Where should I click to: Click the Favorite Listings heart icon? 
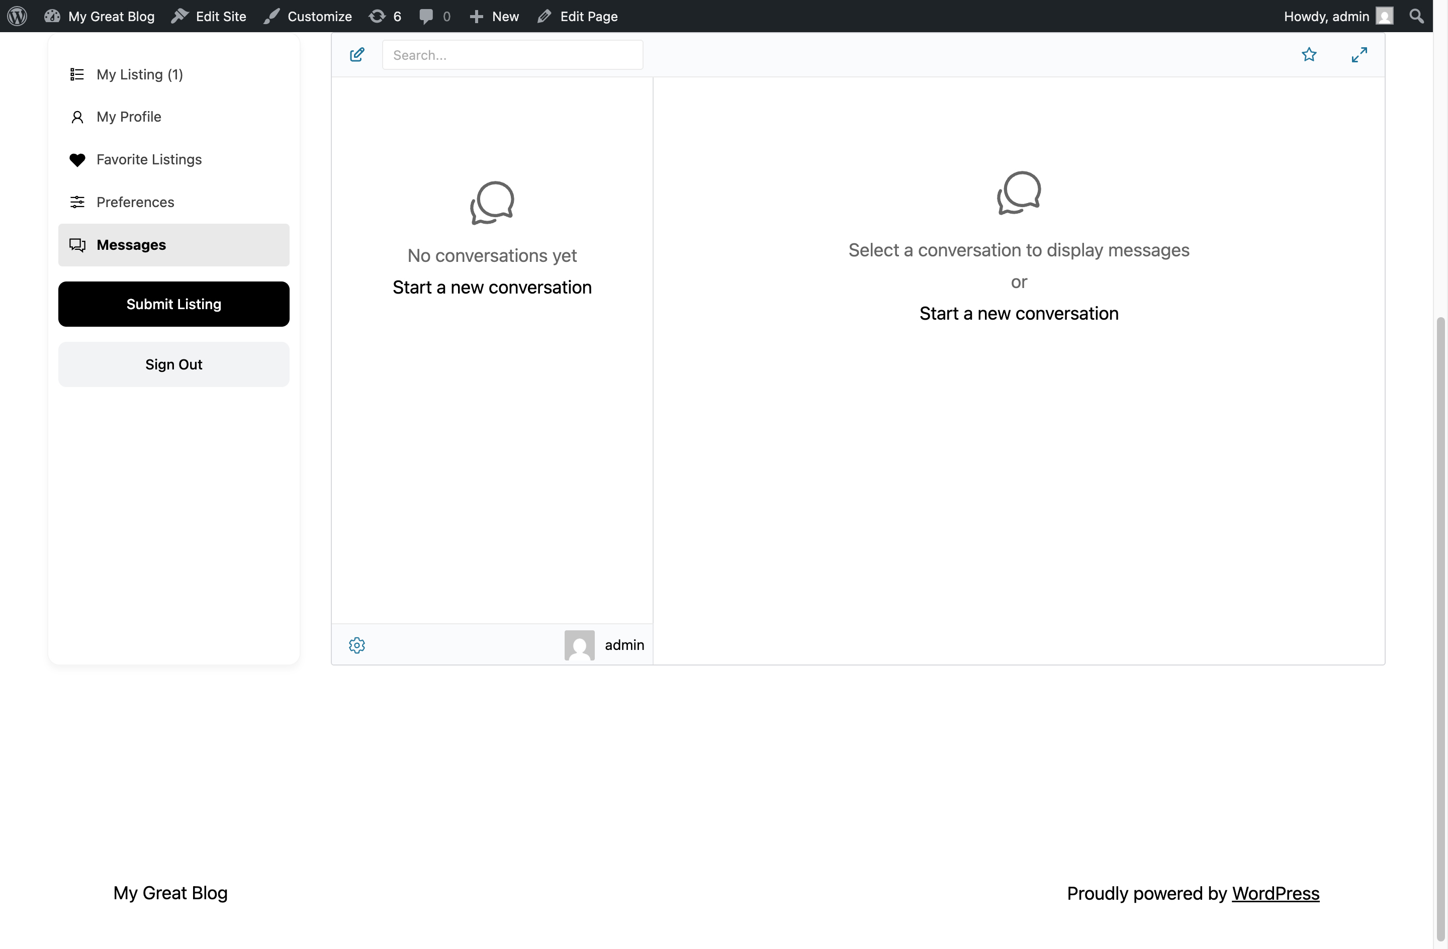[76, 159]
